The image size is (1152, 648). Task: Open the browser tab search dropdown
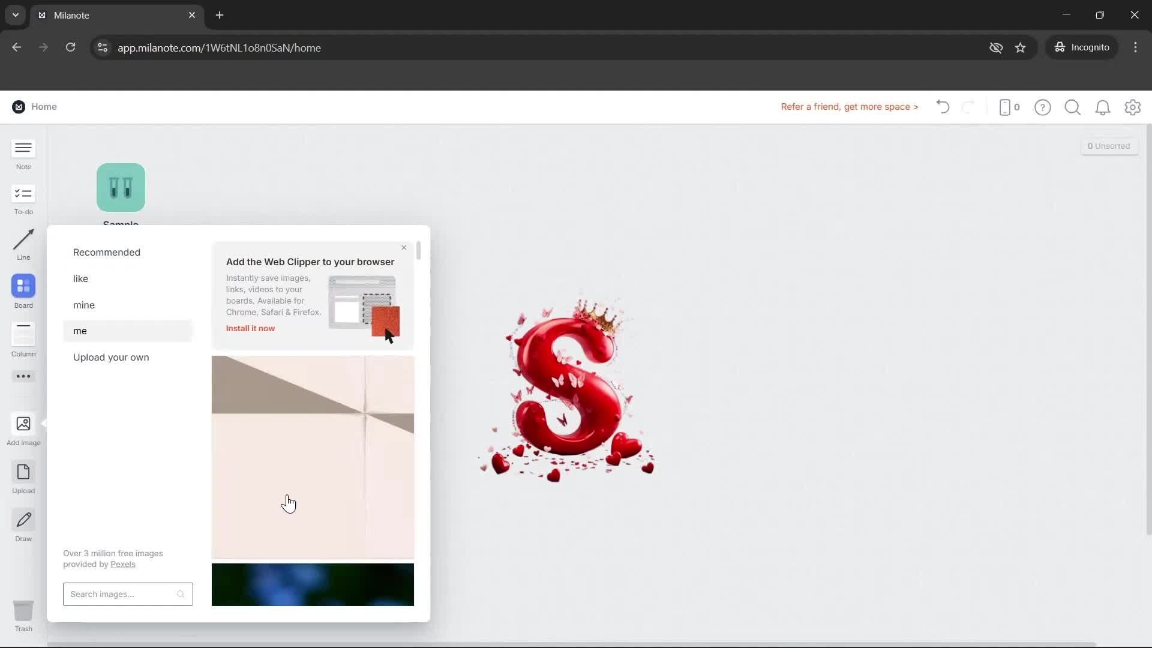point(14,15)
